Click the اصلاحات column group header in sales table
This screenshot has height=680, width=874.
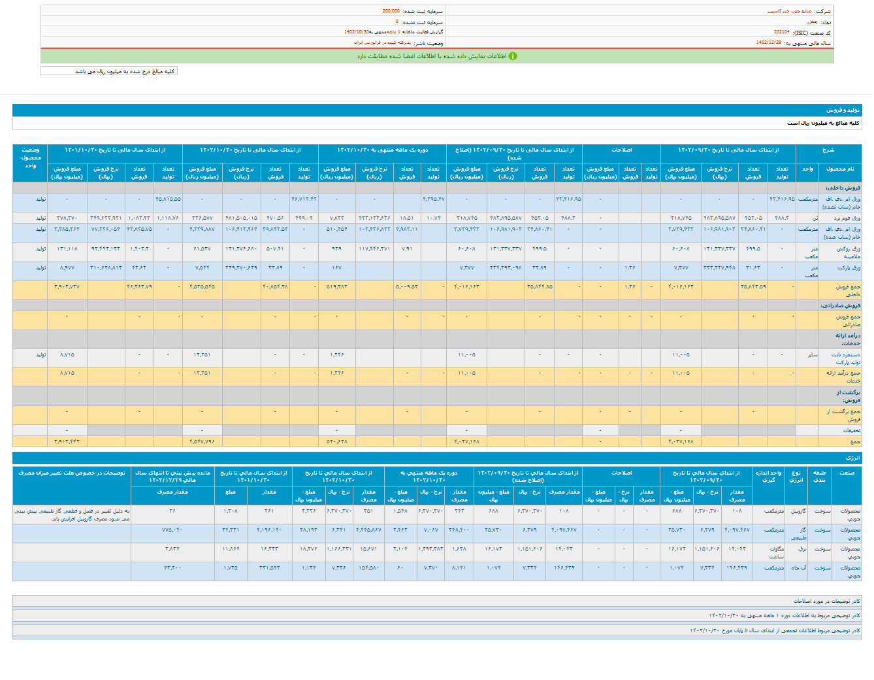click(621, 150)
